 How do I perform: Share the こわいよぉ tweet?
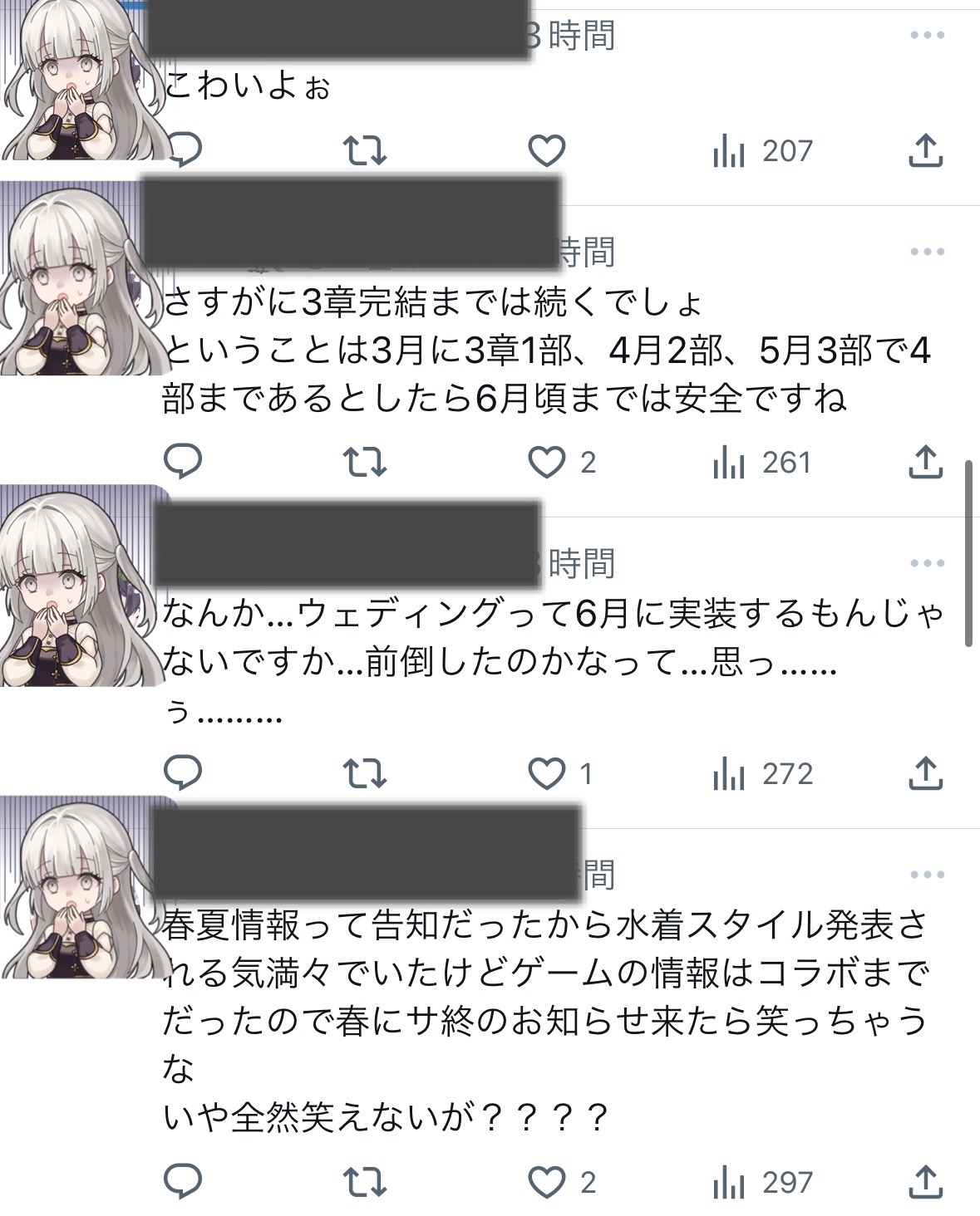tap(924, 150)
